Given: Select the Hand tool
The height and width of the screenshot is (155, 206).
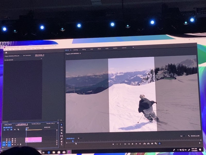Looking at the screenshot, I should pyautogui.click(x=62, y=142).
